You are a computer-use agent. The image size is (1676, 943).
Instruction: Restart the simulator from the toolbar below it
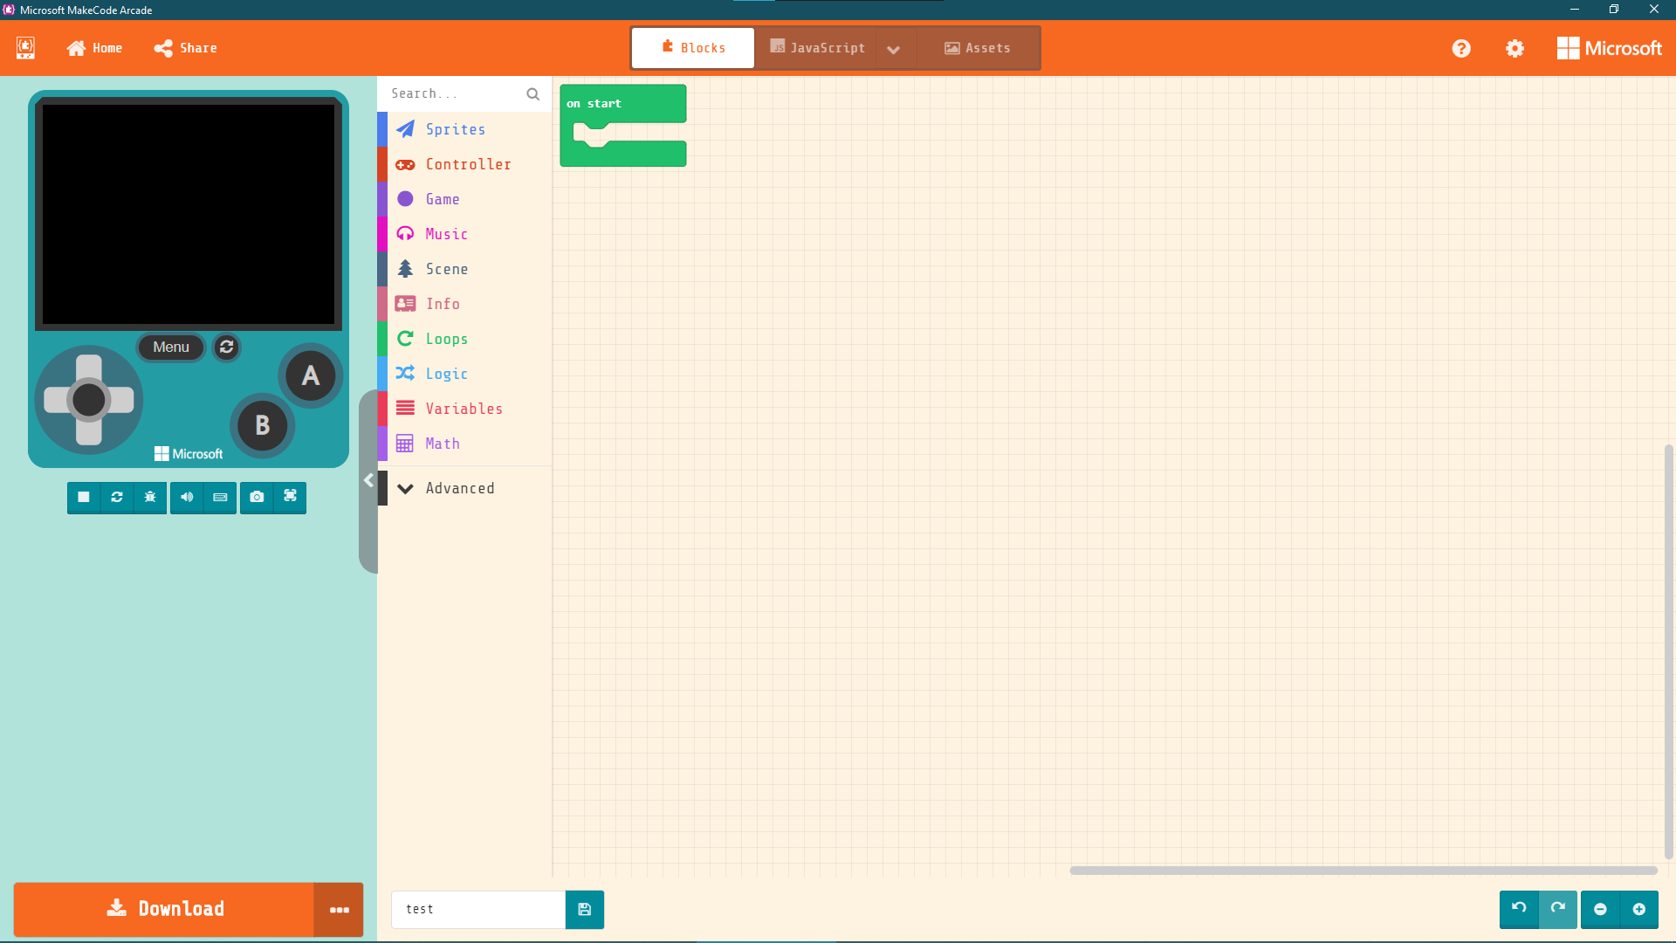pyautogui.click(x=117, y=497)
